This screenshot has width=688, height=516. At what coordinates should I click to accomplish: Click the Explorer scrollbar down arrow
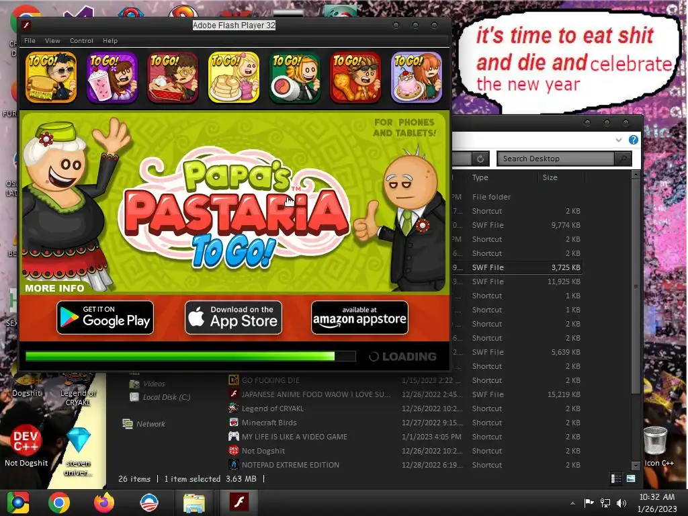(636, 465)
